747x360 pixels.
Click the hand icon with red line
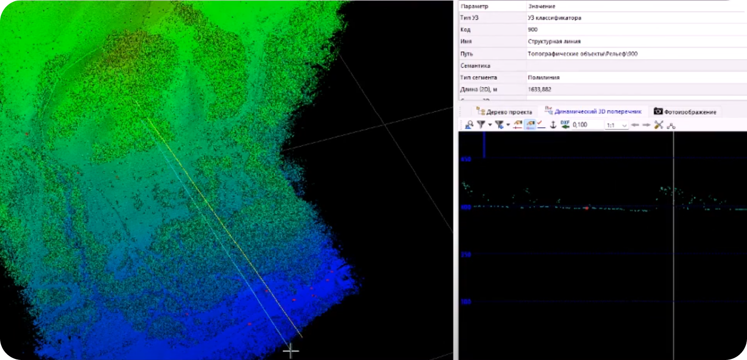(x=518, y=125)
